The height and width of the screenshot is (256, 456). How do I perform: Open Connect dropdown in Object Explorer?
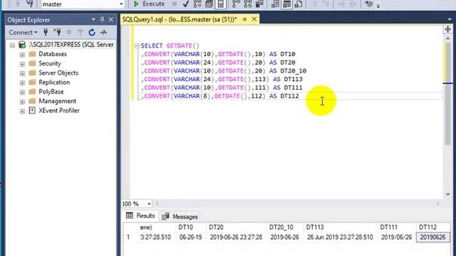(23, 33)
